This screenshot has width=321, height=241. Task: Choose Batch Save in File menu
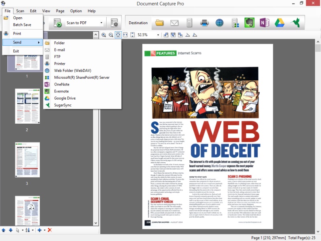pyautogui.click(x=23, y=25)
